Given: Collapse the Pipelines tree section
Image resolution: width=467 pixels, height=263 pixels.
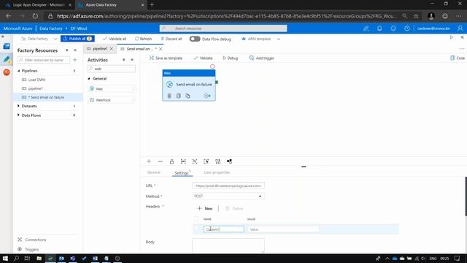Looking at the screenshot, I should pos(19,71).
